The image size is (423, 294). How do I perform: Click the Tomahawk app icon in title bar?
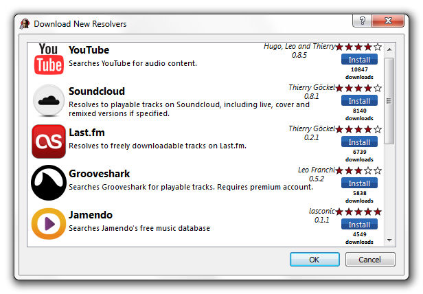coord(25,24)
